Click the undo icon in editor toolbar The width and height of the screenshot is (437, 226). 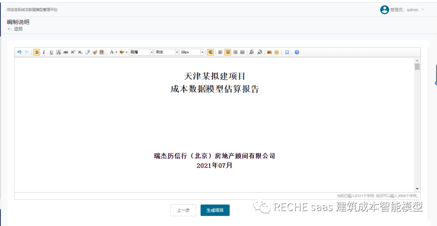19,52
